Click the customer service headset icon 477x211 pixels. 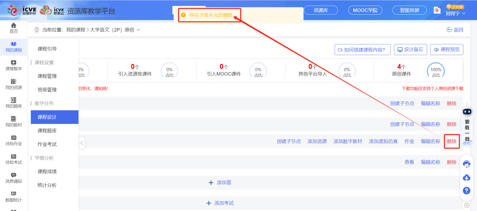pos(466,164)
